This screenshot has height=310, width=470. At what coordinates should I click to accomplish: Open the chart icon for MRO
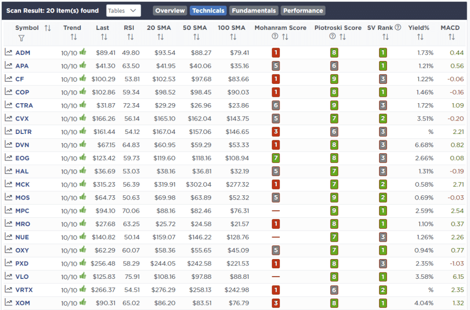click(x=8, y=224)
